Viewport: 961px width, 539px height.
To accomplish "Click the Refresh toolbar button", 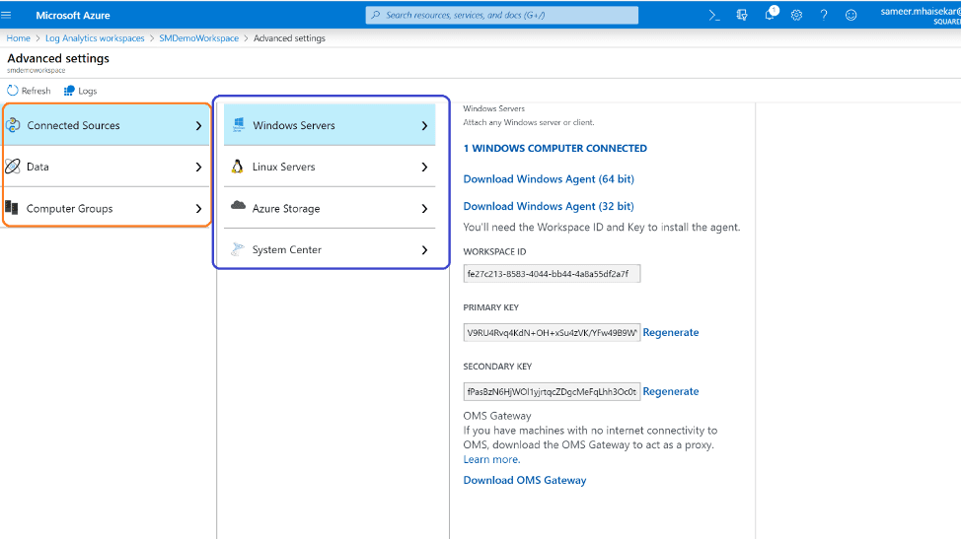I will pyautogui.click(x=29, y=91).
